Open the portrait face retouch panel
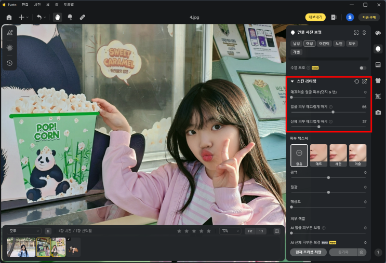 tap(378, 49)
